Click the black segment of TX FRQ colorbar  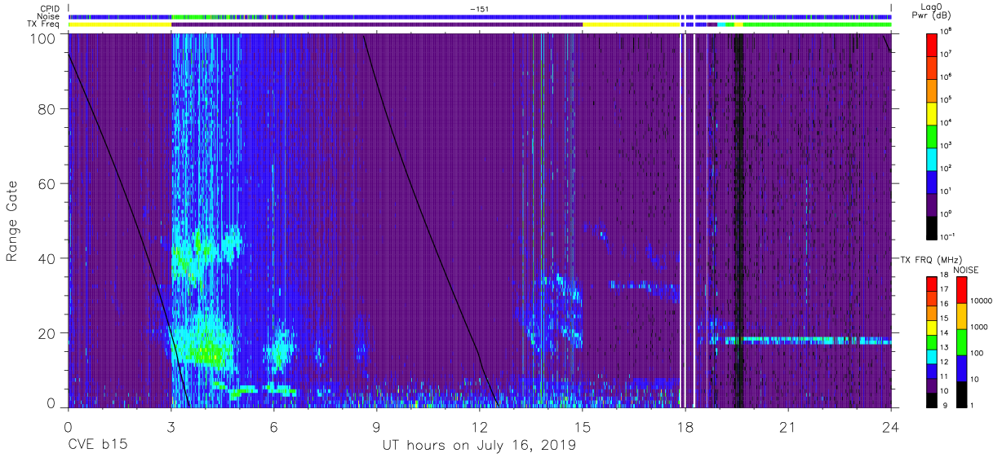(x=933, y=398)
